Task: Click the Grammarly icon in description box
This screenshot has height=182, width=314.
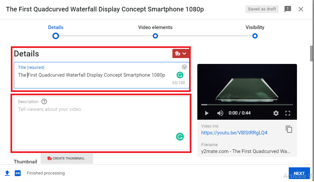Action: 180,137
